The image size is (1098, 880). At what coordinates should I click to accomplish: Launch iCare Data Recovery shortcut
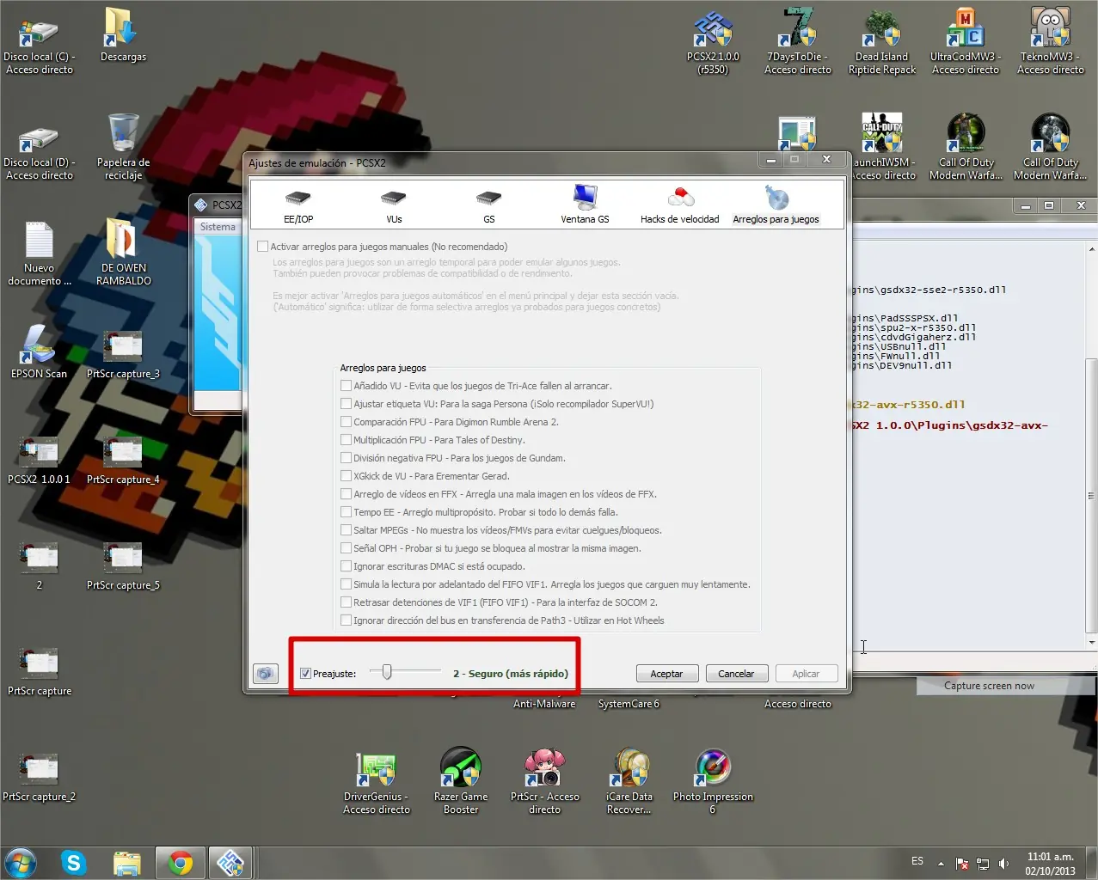coord(629,780)
